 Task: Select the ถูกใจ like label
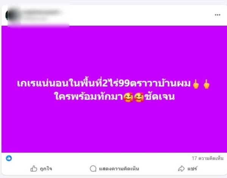(46, 169)
